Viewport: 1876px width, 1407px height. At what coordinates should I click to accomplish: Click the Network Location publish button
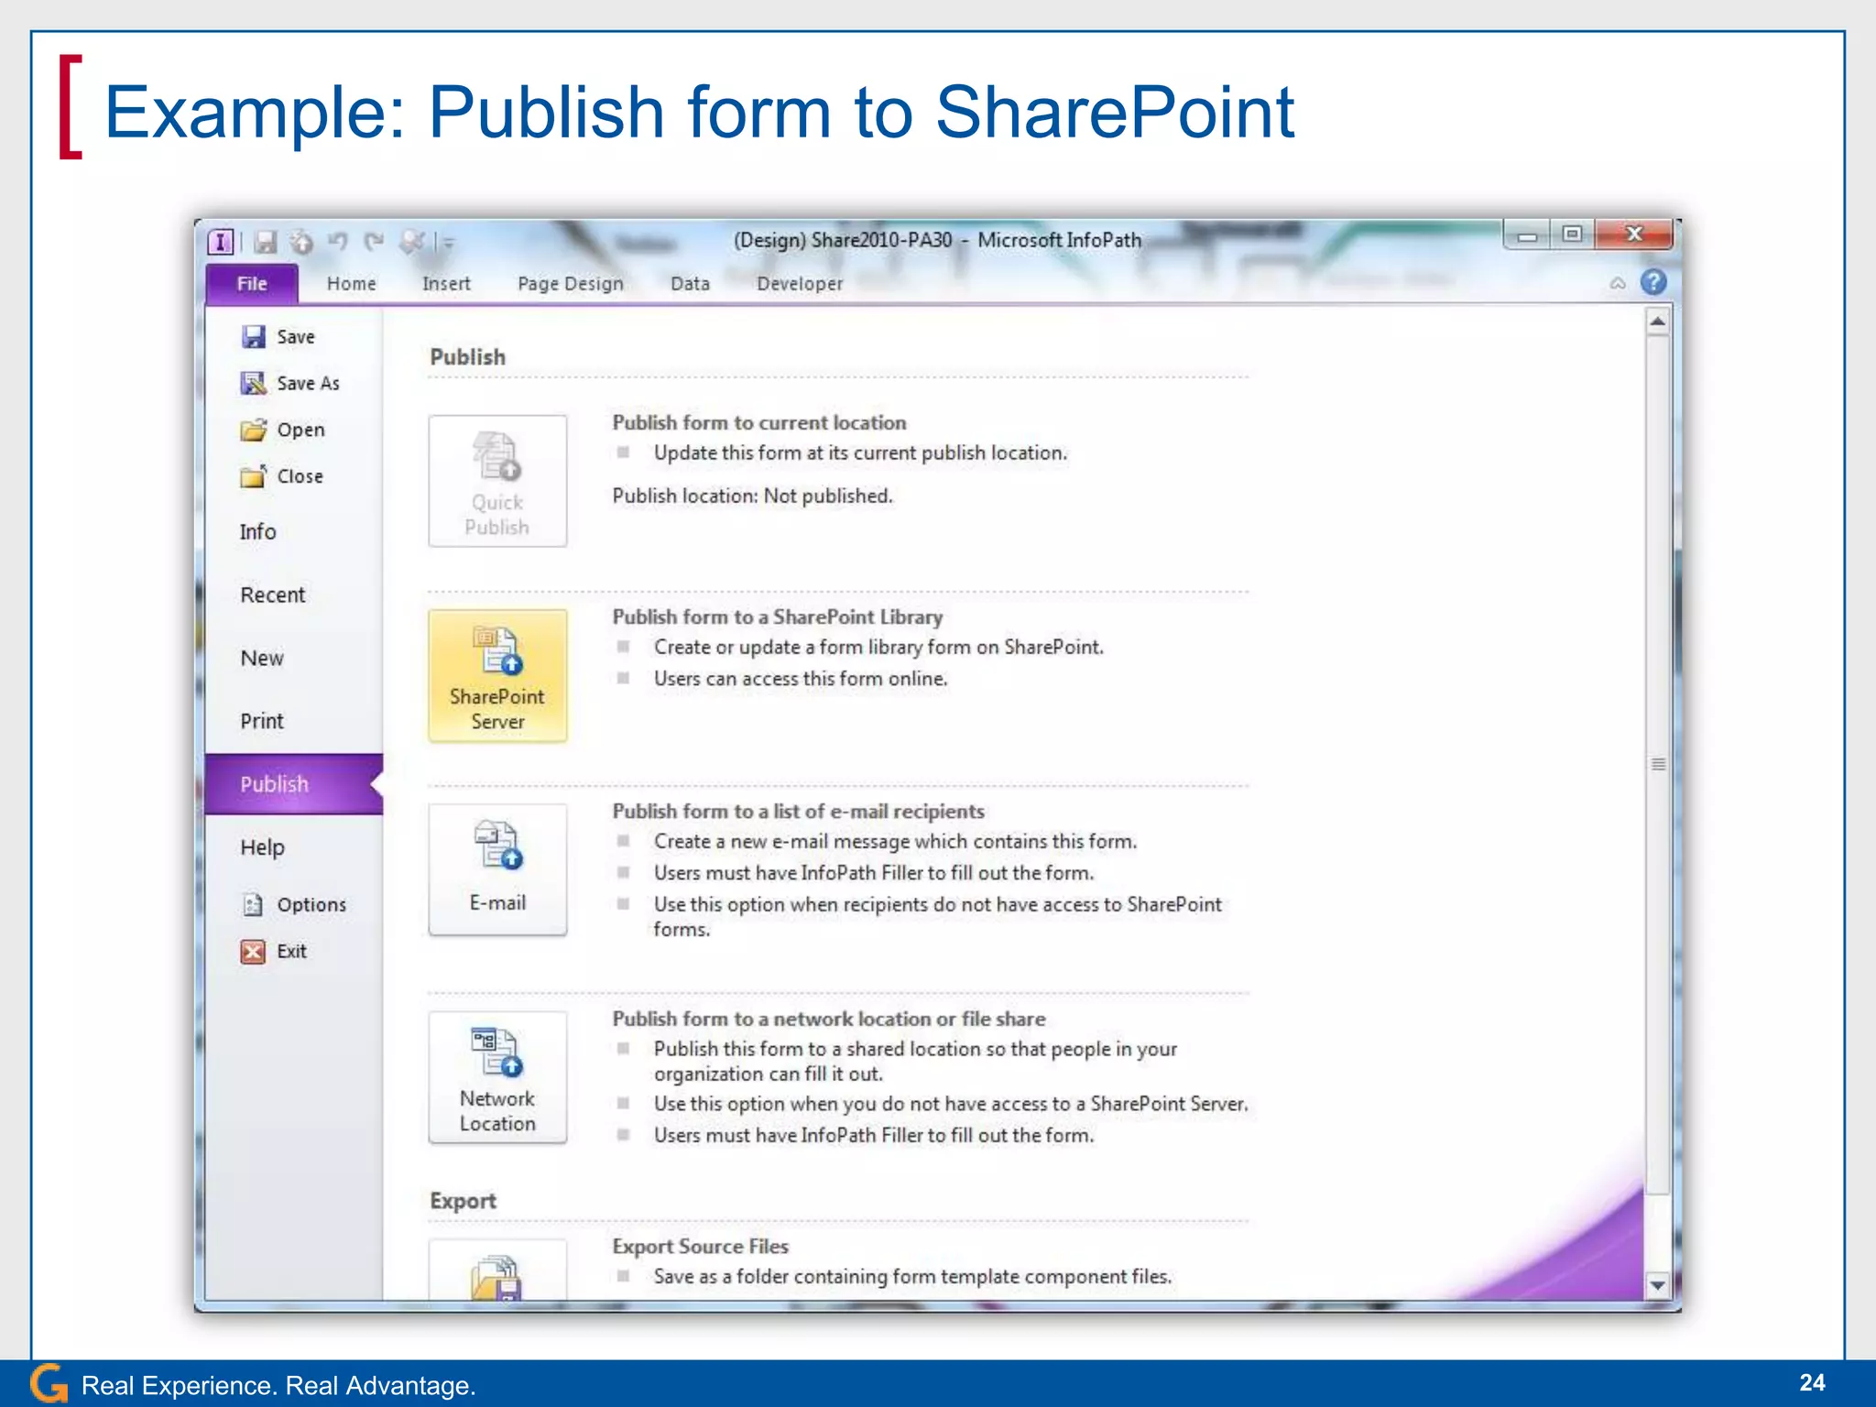coord(497,1078)
